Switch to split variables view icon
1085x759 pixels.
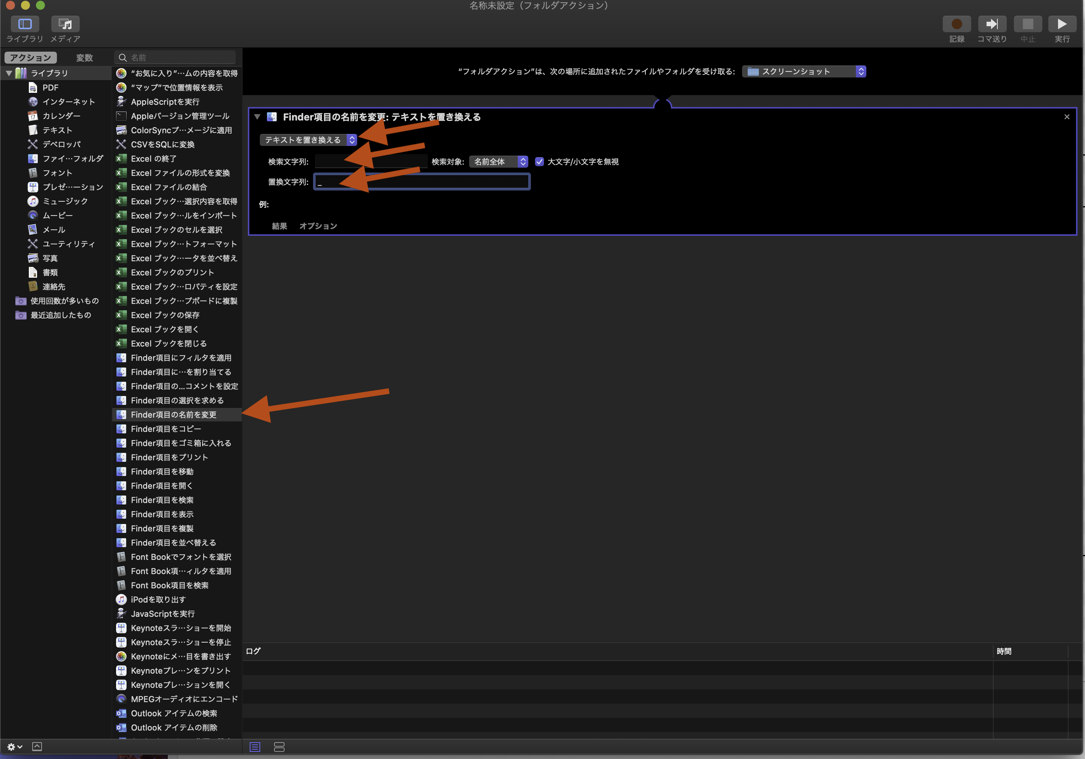[279, 747]
